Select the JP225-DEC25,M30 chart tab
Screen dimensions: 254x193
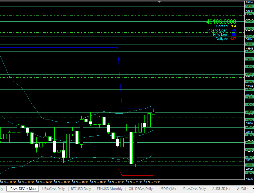[23, 189]
